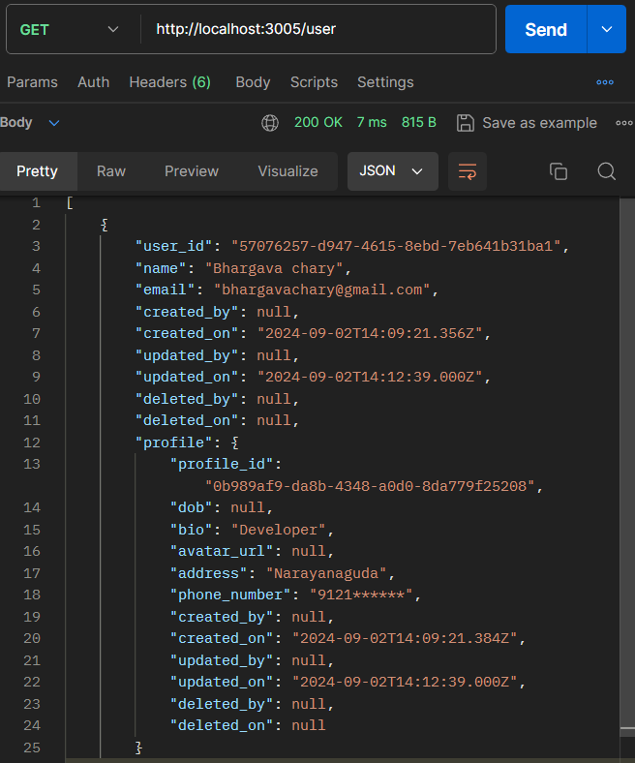Open search in response icon
635x763 pixels.
coord(606,171)
